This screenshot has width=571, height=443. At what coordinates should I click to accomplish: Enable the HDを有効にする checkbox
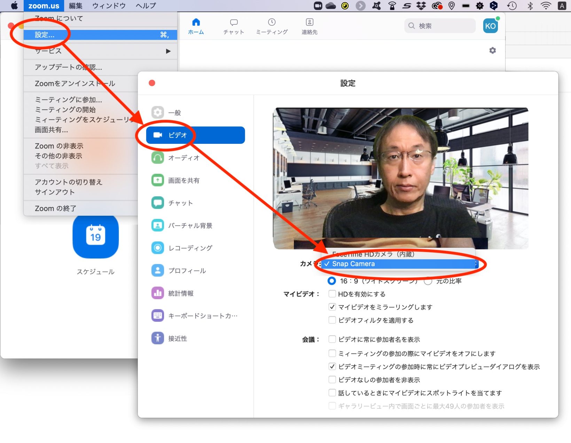(333, 294)
